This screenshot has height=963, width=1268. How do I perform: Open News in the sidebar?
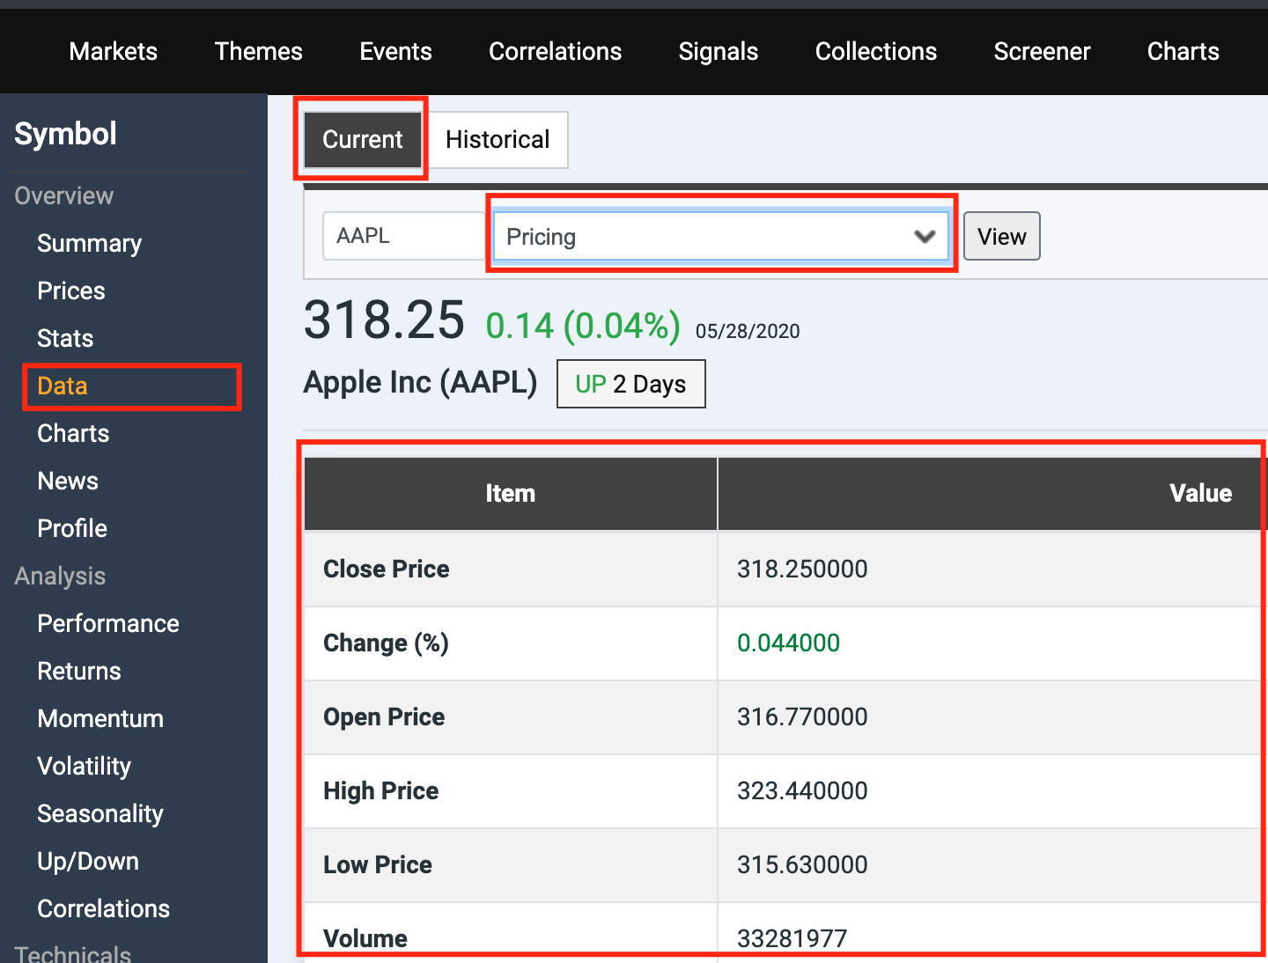coord(68,481)
